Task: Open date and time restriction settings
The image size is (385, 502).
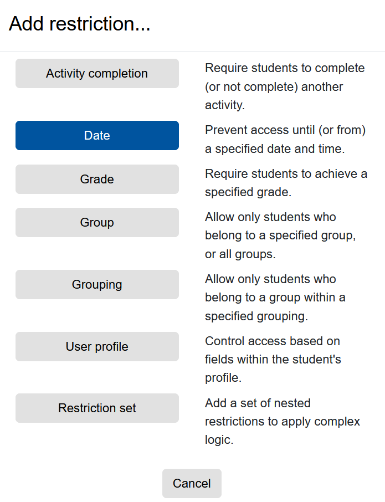Action: tap(97, 135)
